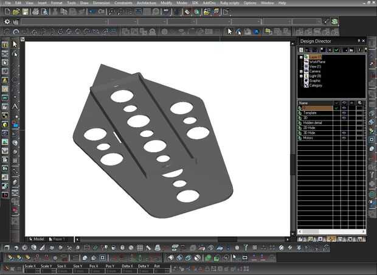The height and width of the screenshot is (275, 377).
Task: Click the green icon at property toolbar end
Action: (334, 22)
